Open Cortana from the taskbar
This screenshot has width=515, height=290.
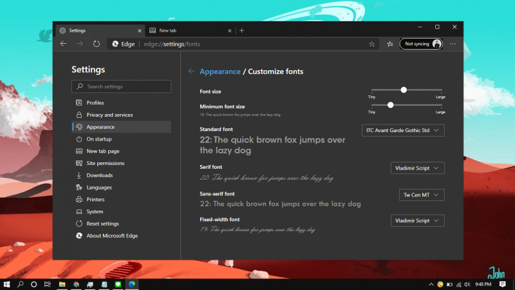pyautogui.click(x=33, y=284)
